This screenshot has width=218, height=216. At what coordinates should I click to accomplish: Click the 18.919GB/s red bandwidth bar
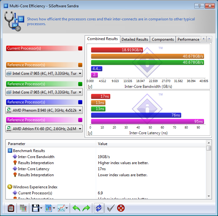click(117, 50)
